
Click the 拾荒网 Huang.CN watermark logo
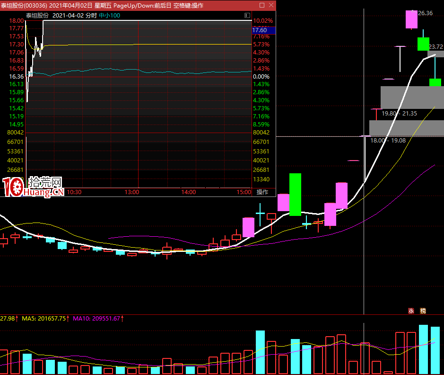point(33,187)
